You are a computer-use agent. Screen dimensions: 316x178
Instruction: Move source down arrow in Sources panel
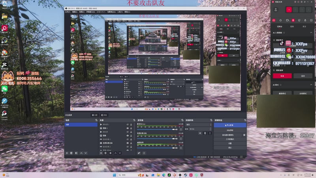pyautogui.click(x=120, y=153)
